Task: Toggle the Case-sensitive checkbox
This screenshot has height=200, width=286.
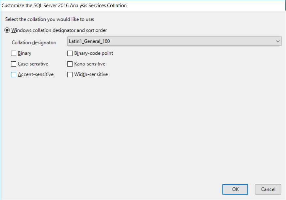Action: 13,64
